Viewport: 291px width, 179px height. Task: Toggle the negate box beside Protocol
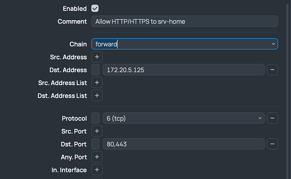point(96,118)
